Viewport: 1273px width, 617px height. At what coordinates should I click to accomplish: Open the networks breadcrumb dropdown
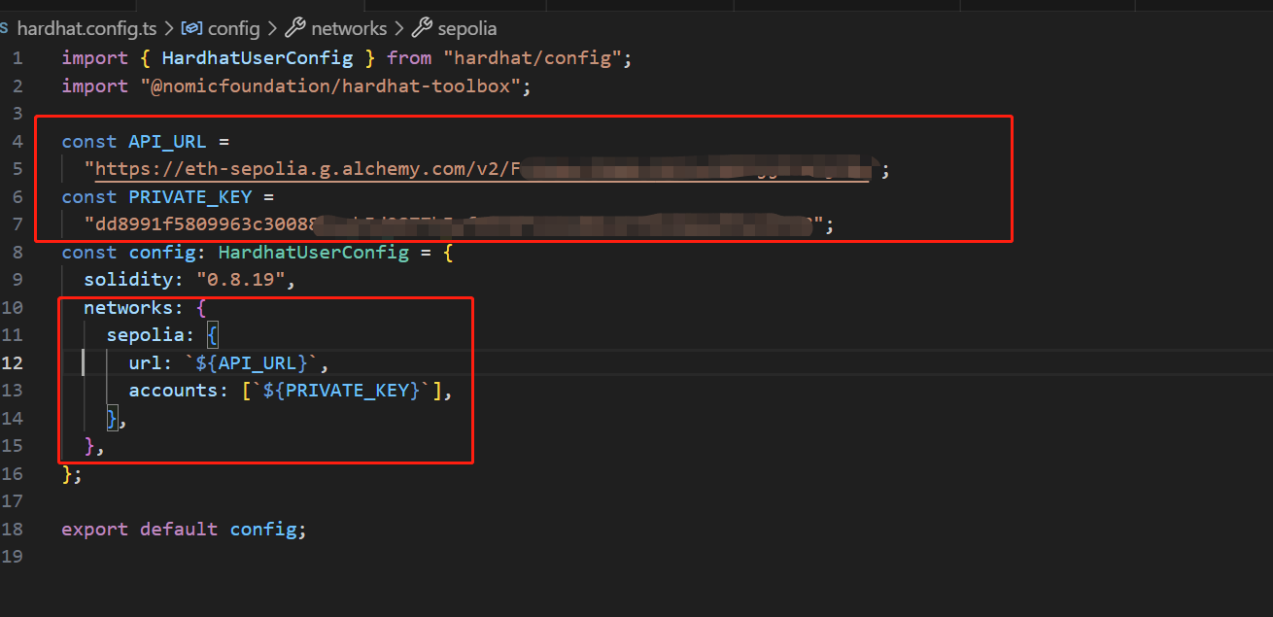(x=349, y=29)
